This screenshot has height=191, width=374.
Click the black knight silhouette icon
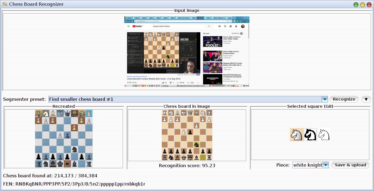(x=310, y=135)
